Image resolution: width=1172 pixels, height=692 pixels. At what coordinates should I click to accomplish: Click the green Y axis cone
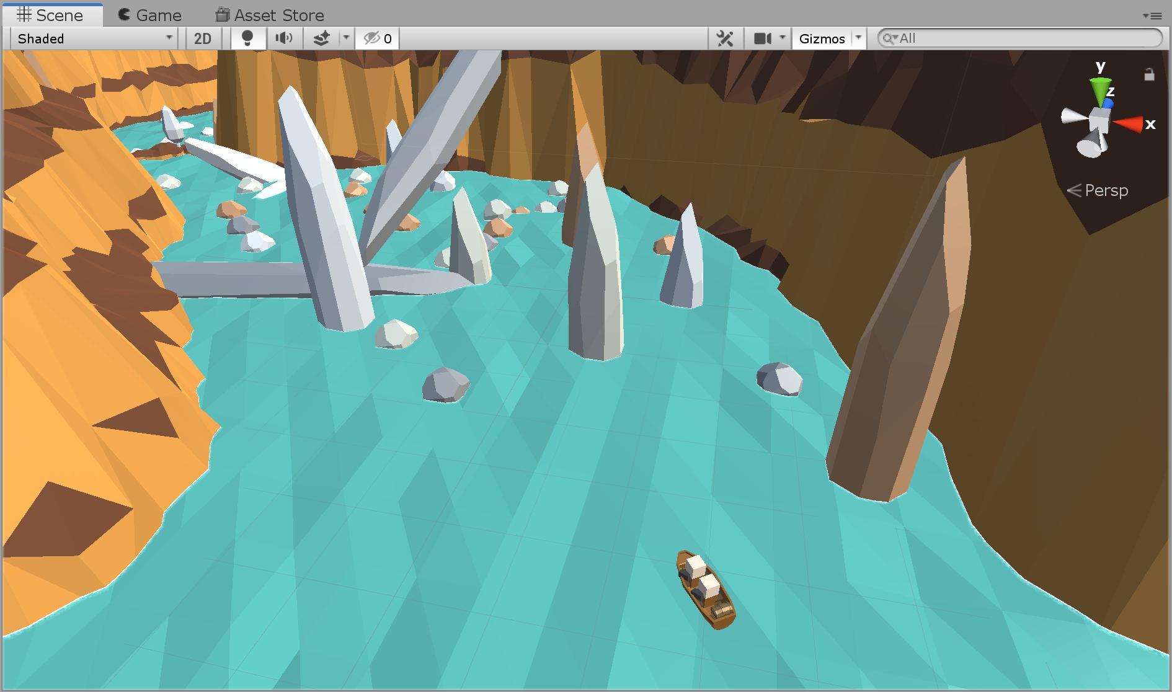(x=1099, y=90)
